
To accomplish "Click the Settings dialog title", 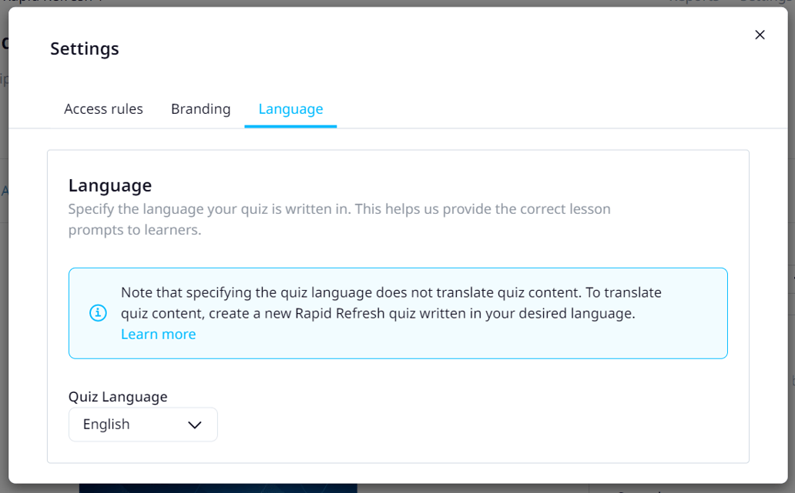I will [85, 48].
